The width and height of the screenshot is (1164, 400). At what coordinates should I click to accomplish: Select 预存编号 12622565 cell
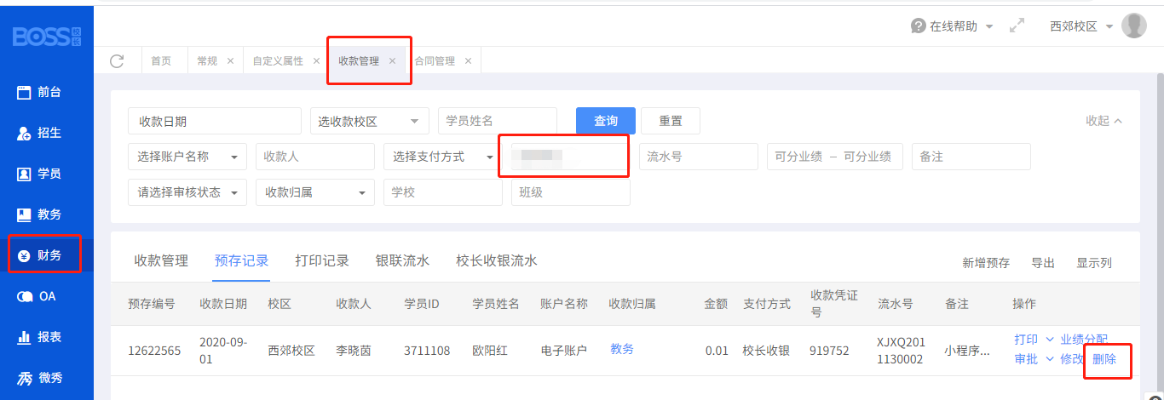[x=154, y=351]
